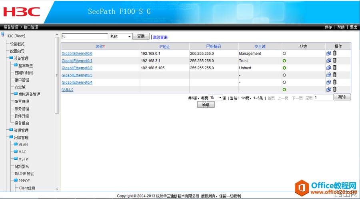Click 退出 to log out

tap(354, 27)
